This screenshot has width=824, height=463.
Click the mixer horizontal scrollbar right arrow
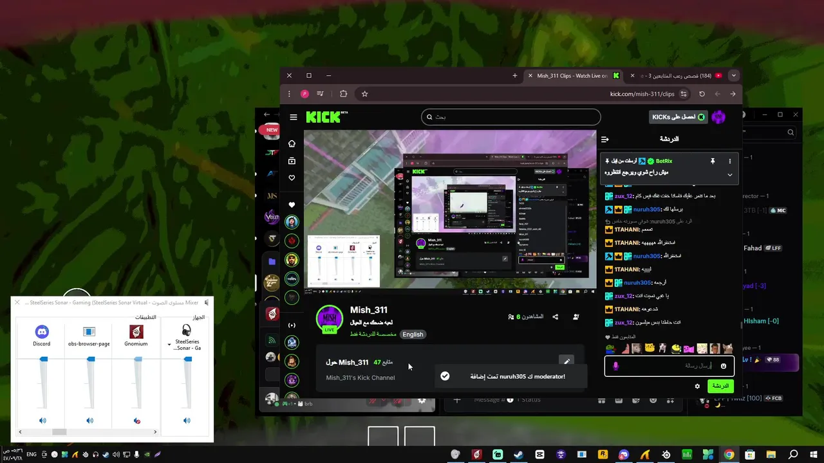pos(155,432)
